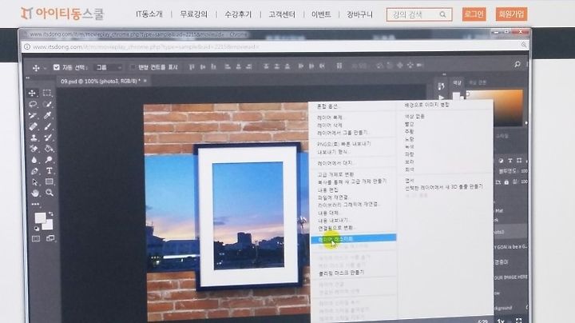Select the Blur tool droplet icon
This screenshot has width=575, height=323.
click(x=34, y=160)
